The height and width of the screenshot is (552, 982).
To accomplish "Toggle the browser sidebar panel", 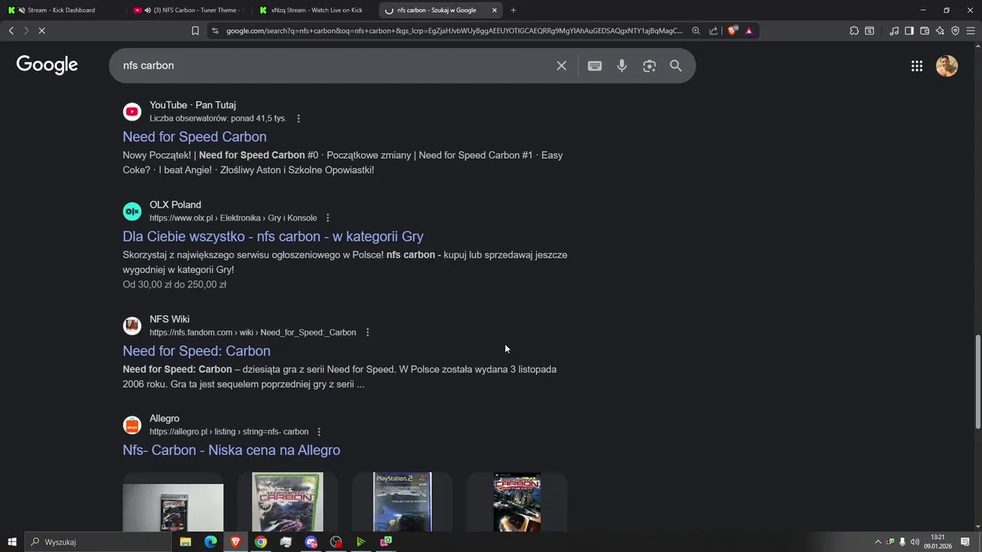I will (x=909, y=31).
